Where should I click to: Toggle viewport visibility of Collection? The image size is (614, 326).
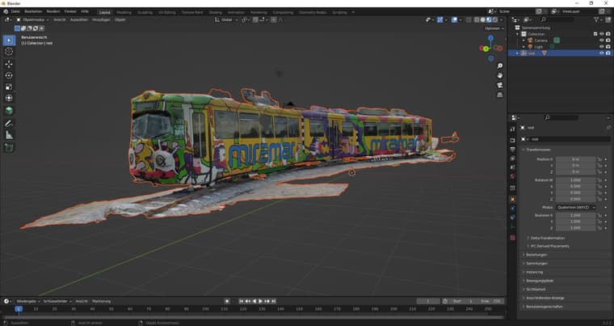point(602,34)
